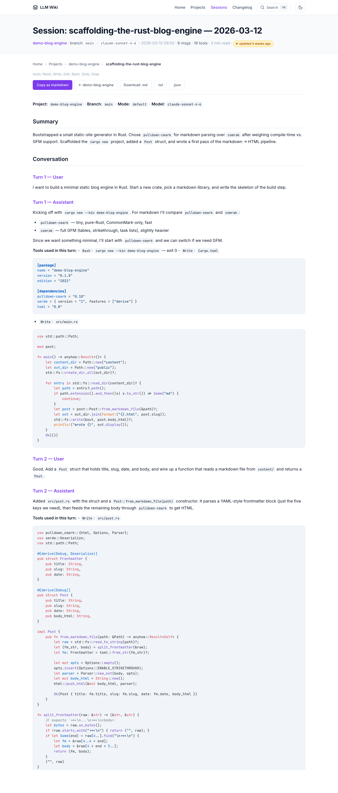Open demo-blog-engine from the breadcrumb
Viewport: 338px width, 793px height.
pyautogui.click(x=84, y=64)
